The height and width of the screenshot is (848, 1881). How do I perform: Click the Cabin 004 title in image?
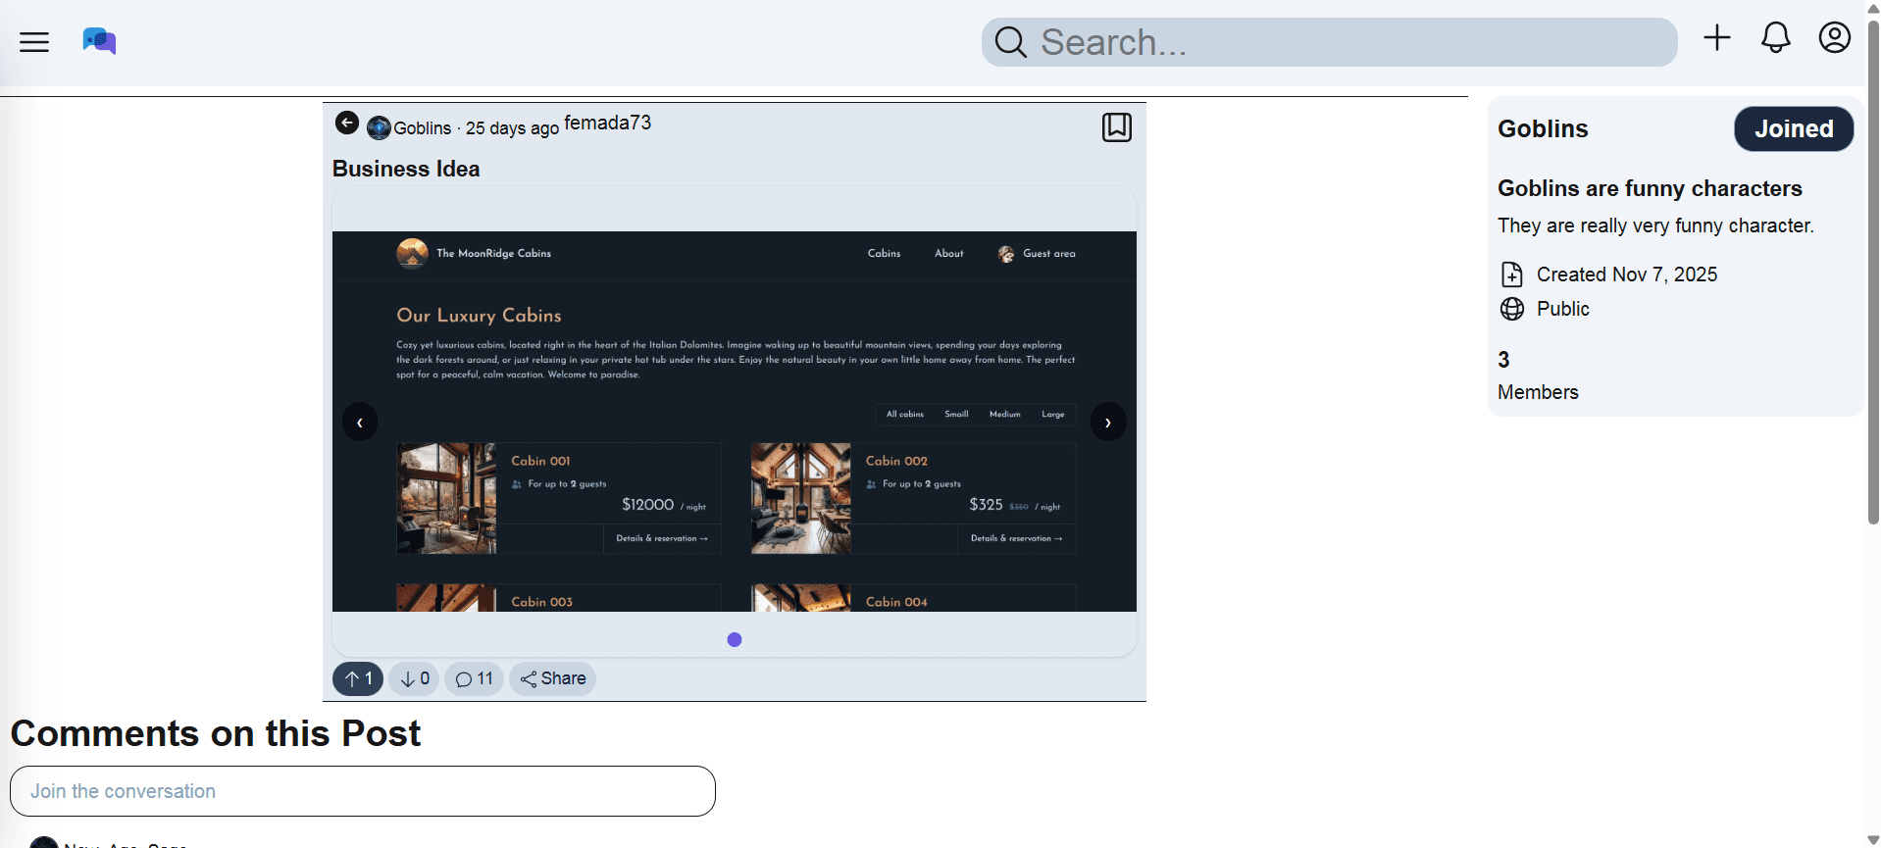[896, 602]
